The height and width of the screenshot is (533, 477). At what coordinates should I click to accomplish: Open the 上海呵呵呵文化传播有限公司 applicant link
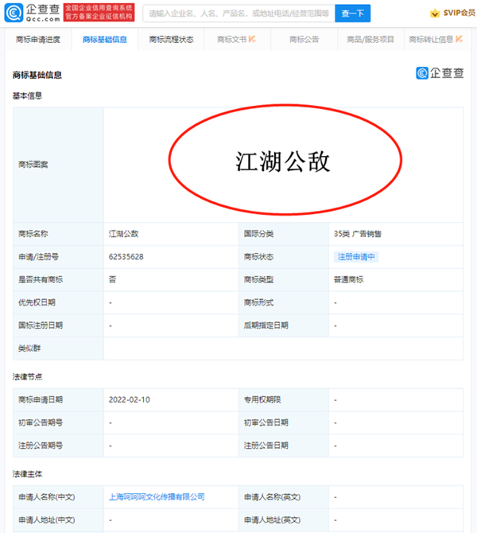[157, 496]
